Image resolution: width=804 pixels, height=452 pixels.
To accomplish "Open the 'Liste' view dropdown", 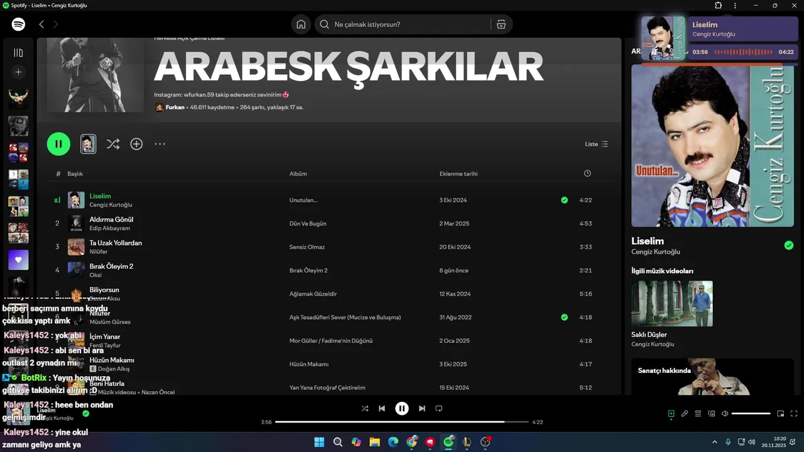I will (596, 144).
